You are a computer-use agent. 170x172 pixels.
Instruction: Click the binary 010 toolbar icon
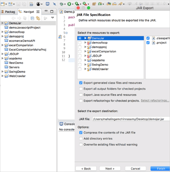click(x=31, y=4)
